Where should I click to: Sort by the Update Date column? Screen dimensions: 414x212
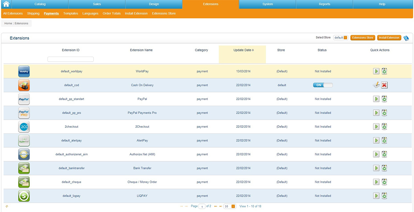[243, 50]
